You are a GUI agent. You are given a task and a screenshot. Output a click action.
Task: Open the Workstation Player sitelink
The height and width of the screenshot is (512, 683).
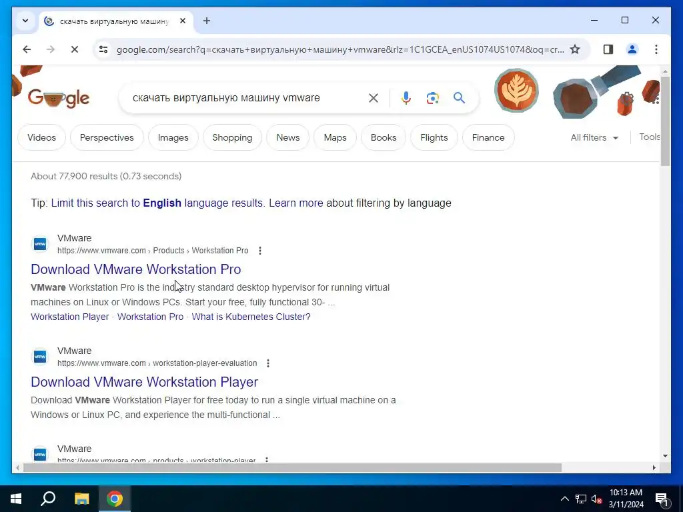point(69,317)
